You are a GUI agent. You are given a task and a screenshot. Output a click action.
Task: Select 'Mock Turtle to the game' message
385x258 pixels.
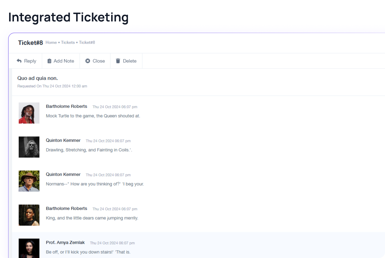pos(93,116)
